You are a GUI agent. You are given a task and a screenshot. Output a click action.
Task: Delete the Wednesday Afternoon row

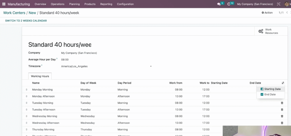[282, 123]
